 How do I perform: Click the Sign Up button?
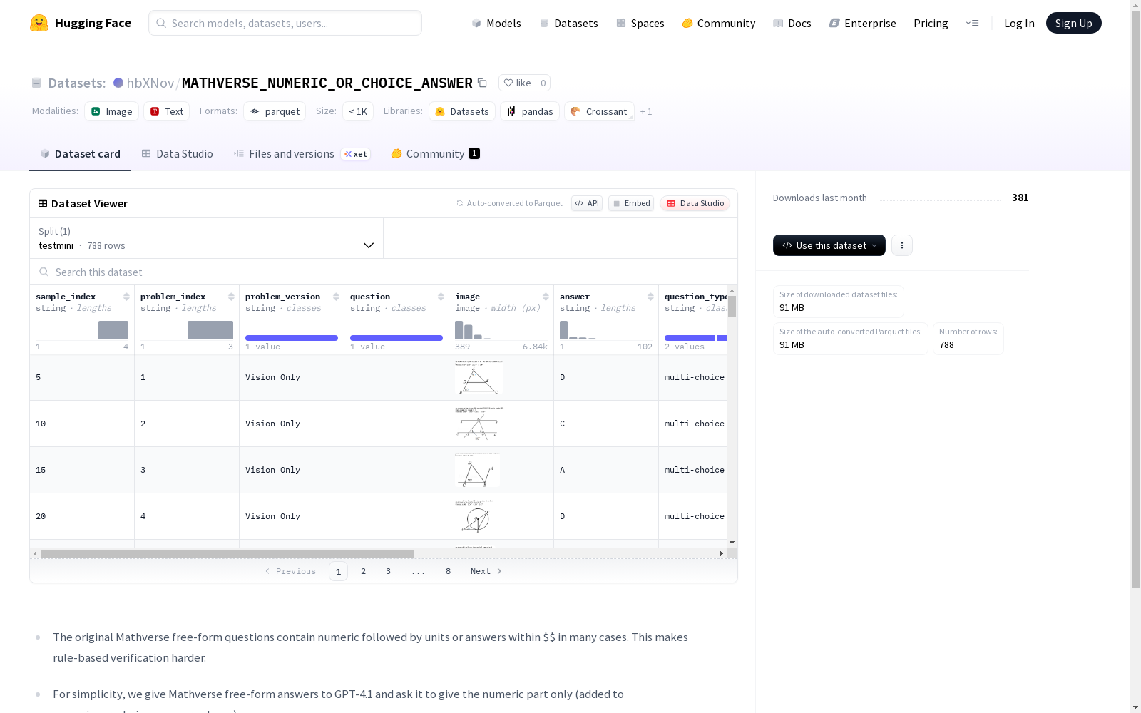tap(1074, 23)
